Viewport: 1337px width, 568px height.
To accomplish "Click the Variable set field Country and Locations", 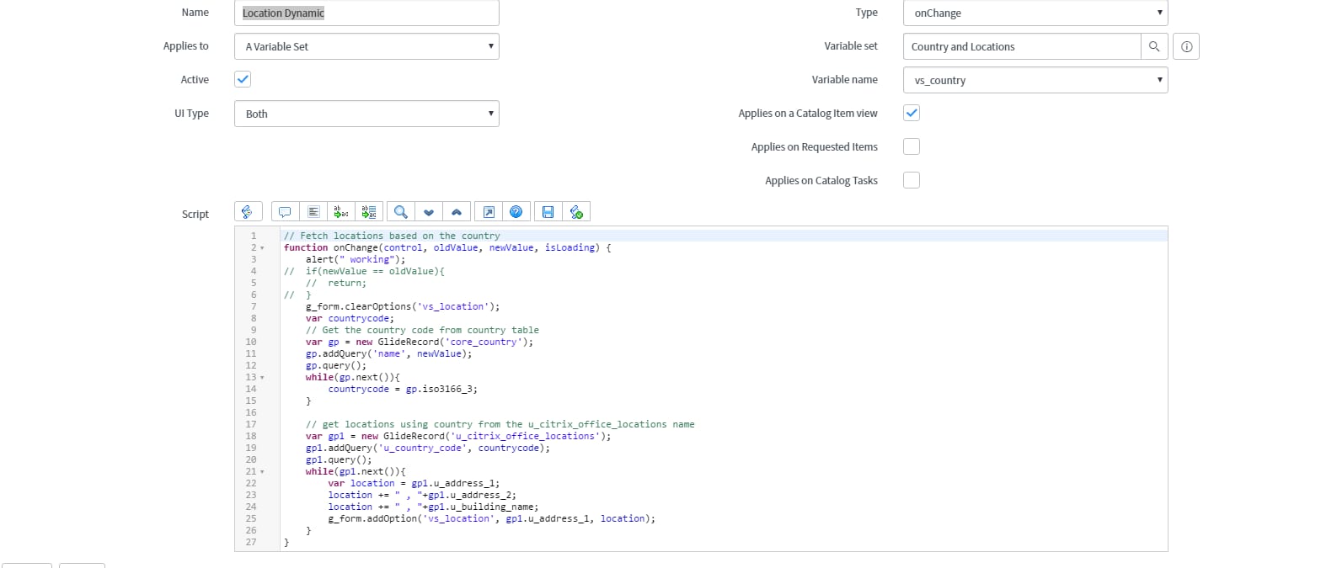I will point(1022,46).
